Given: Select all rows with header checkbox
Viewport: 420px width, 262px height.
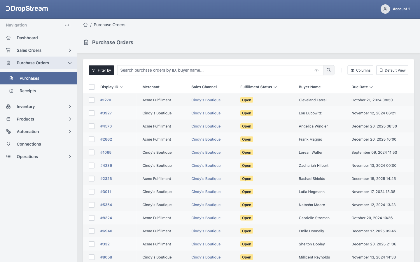Looking at the screenshot, I should coord(92,87).
